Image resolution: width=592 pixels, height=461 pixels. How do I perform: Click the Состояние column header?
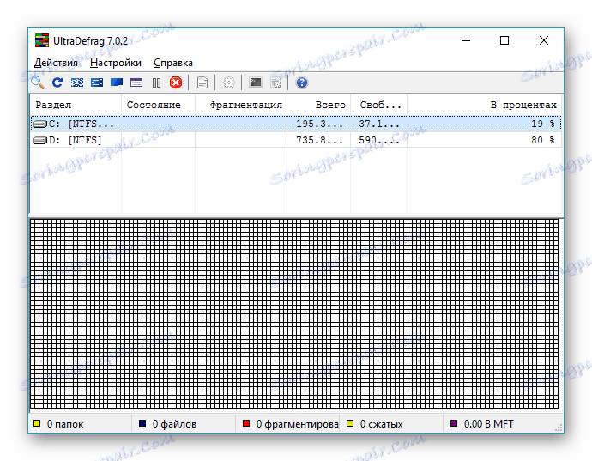pyautogui.click(x=158, y=105)
